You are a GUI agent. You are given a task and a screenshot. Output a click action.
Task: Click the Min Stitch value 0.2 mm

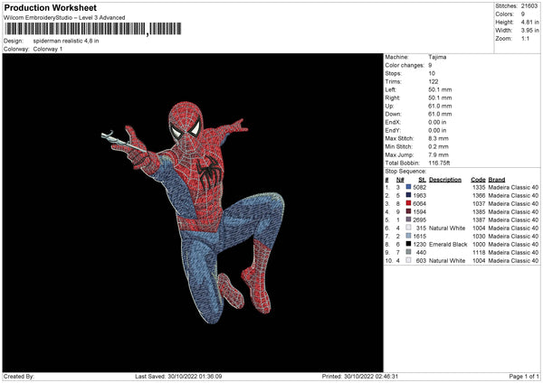(x=438, y=146)
